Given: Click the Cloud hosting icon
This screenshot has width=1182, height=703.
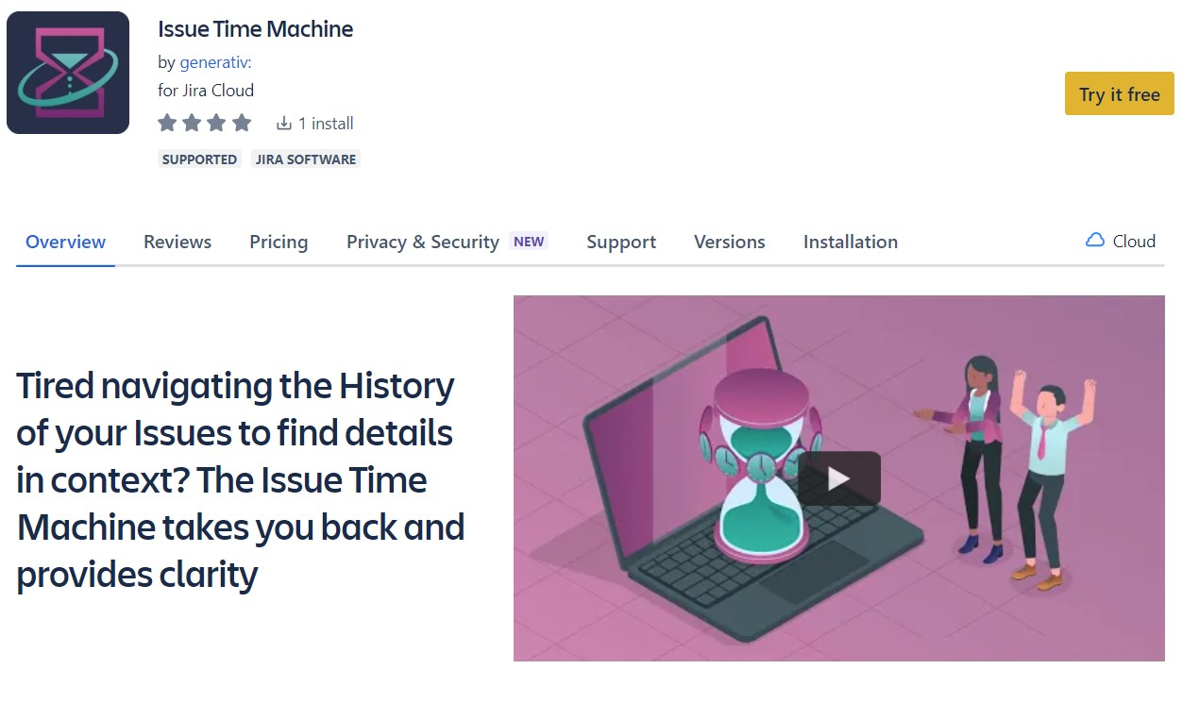Looking at the screenshot, I should (x=1095, y=241).
